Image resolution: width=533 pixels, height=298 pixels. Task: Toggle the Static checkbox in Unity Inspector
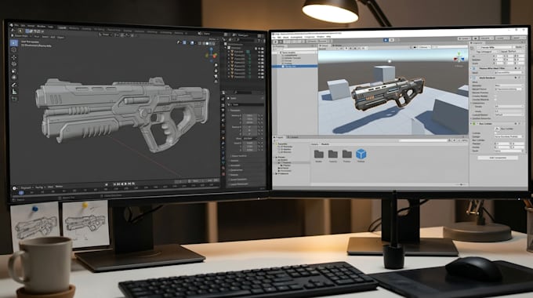tap(515, 47)
